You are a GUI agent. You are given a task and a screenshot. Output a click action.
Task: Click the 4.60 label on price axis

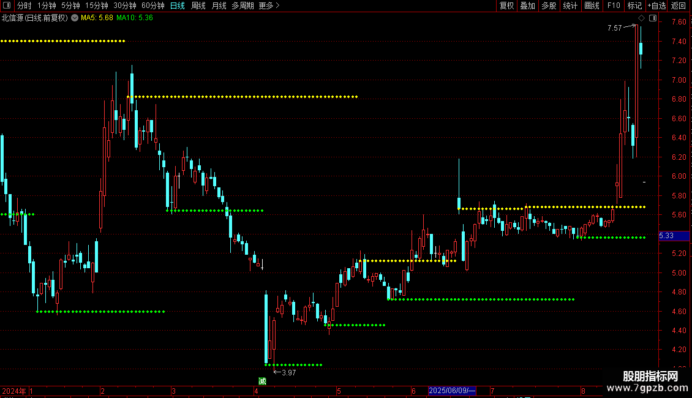679,311
